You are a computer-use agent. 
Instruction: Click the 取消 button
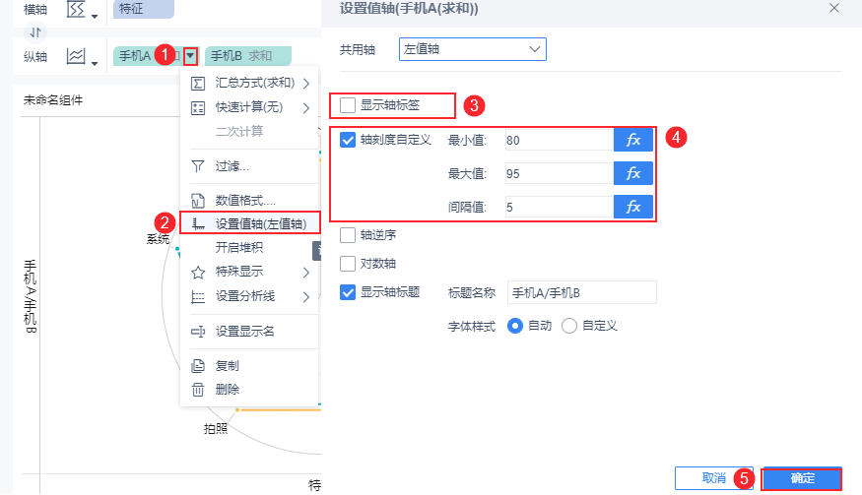(713, 478)
